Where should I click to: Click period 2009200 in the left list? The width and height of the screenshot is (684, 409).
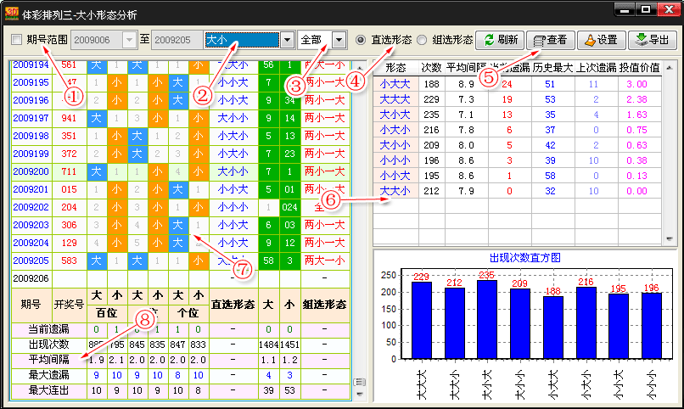coord(31,171)
